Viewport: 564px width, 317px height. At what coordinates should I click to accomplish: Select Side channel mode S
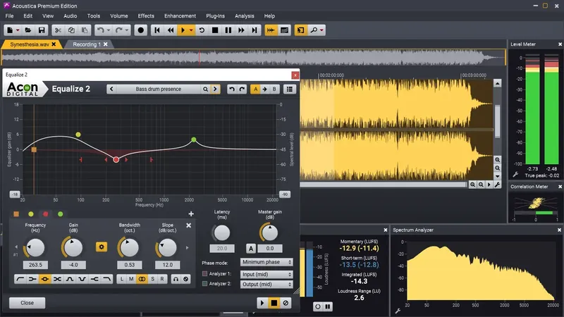tap(152, 279)
